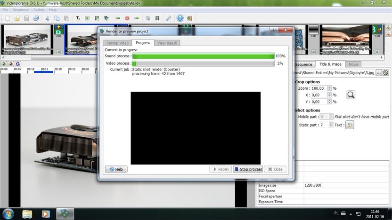Screen dimensions: 392x220
Task: Click the Copy icon in toolbar
Action: click(57, 18)
